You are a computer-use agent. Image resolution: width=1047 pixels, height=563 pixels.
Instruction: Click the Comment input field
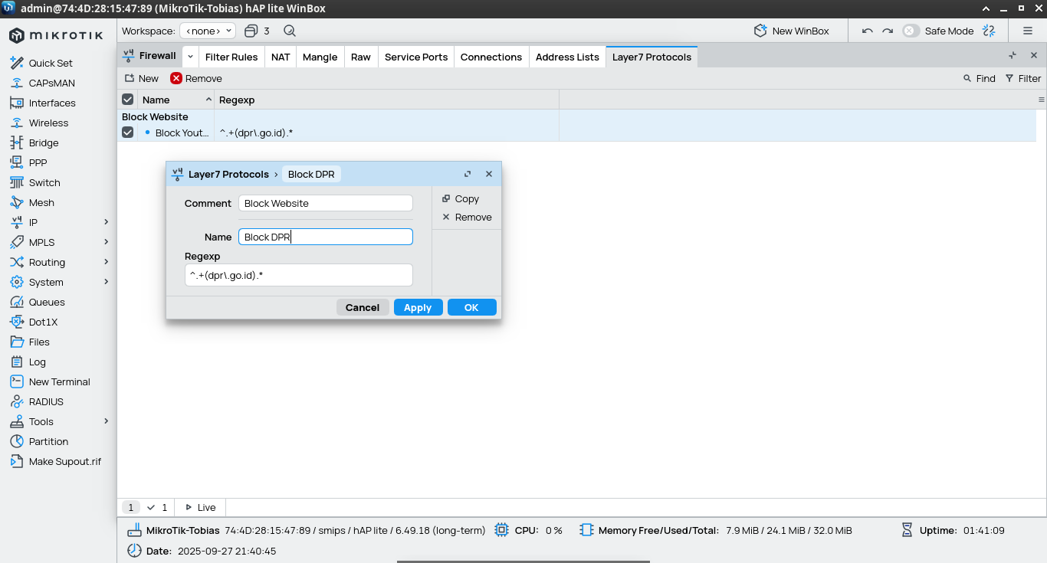[x=326, y=203]
